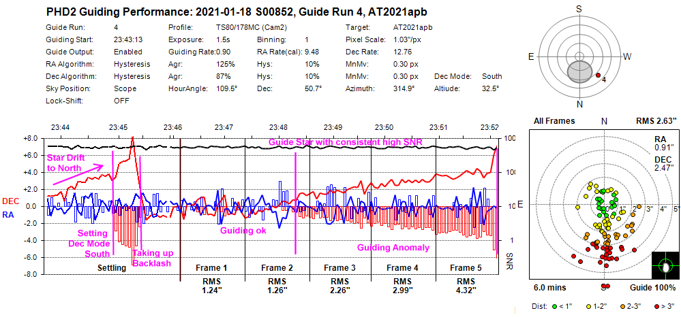Click the red sky position marker labeled 4
The height and width of the screenshot is (317, 681).
pyautogui.click(x=598, y=75)
